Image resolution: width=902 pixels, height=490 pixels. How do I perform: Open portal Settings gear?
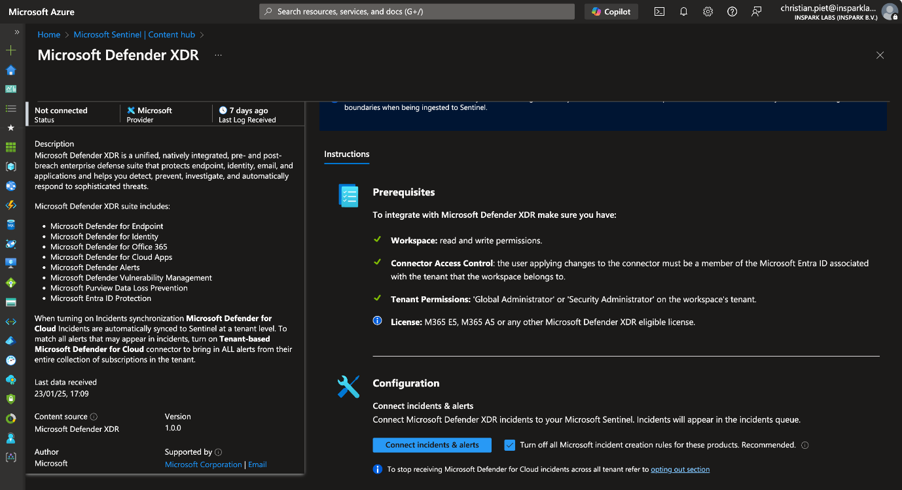(x=708, y=11)
